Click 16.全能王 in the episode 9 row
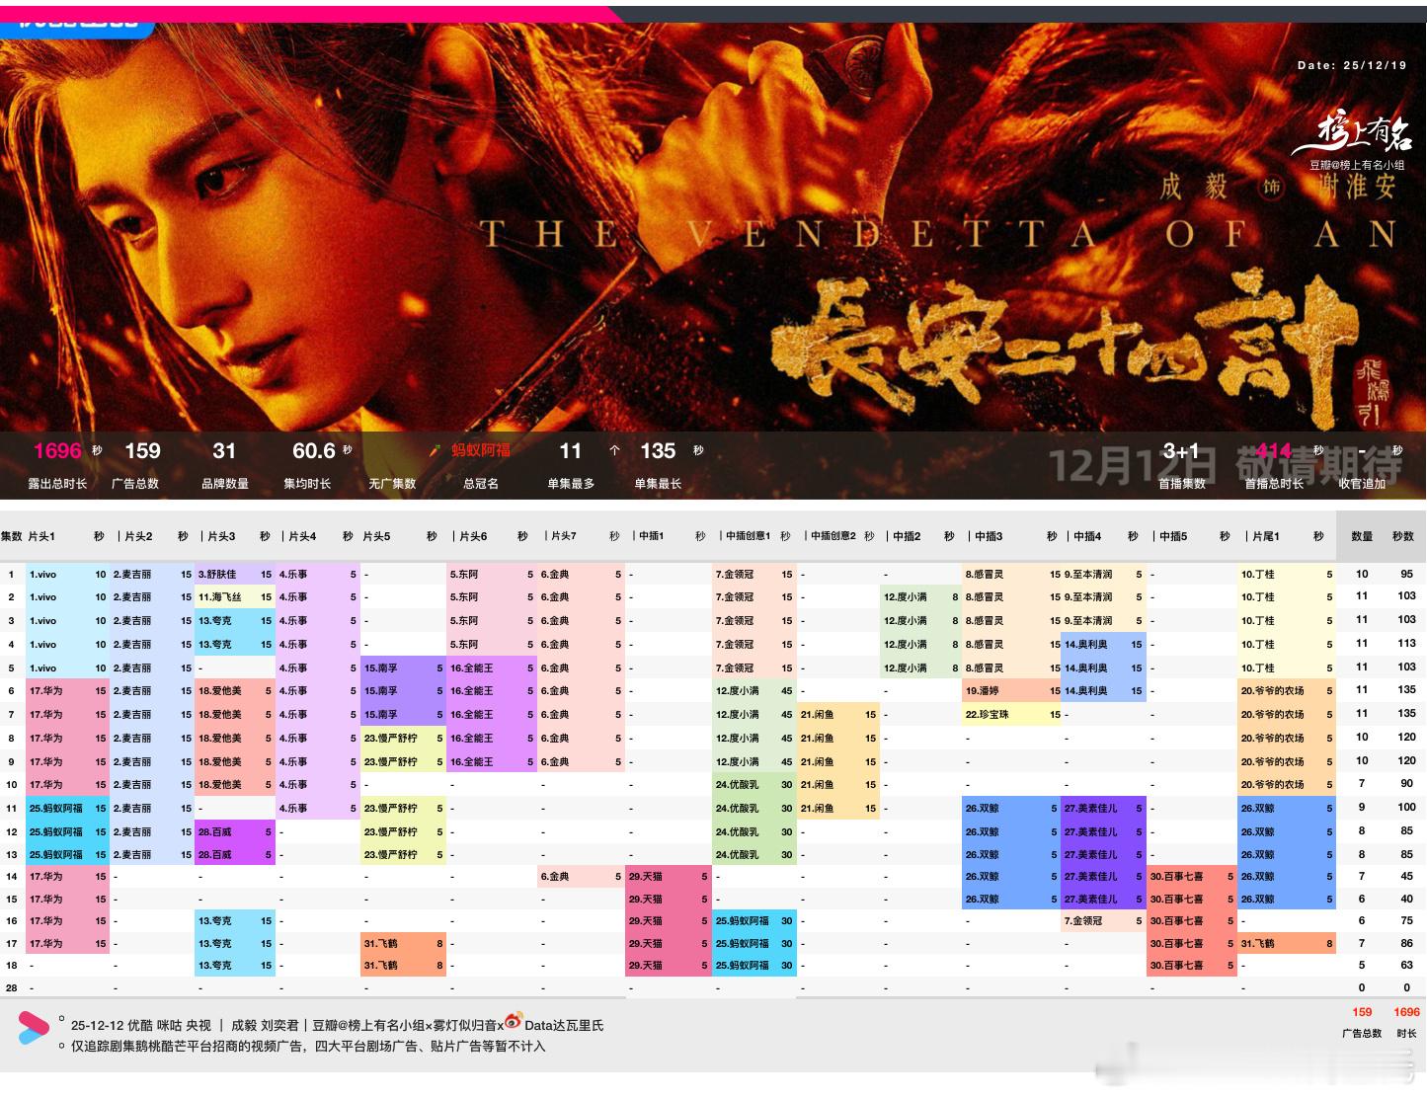This screenshot has height=1099, width=1427. click(493, 762)
